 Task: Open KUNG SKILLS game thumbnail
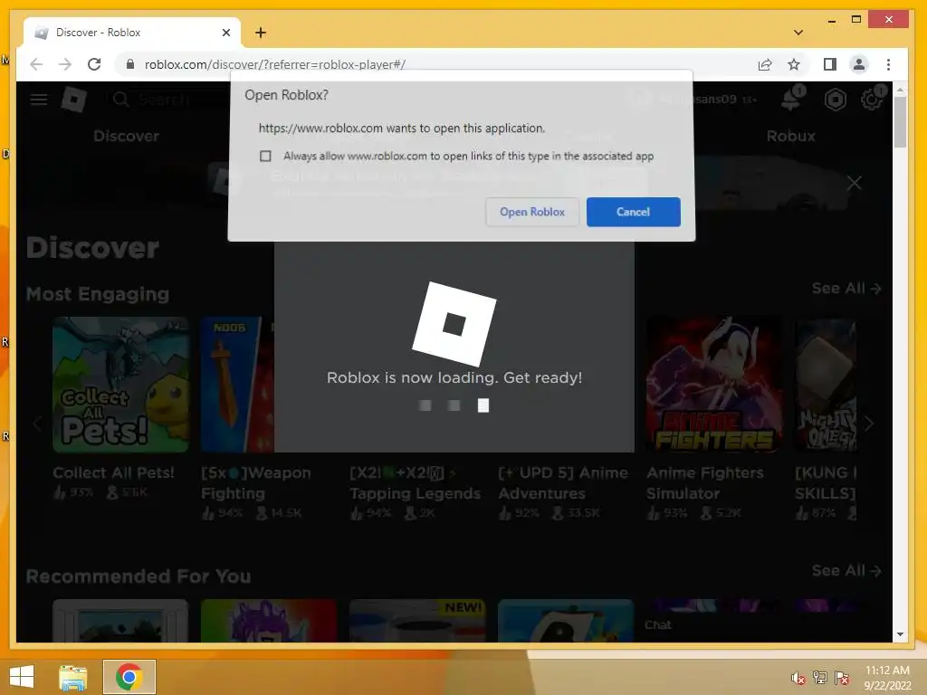[826, 385]
